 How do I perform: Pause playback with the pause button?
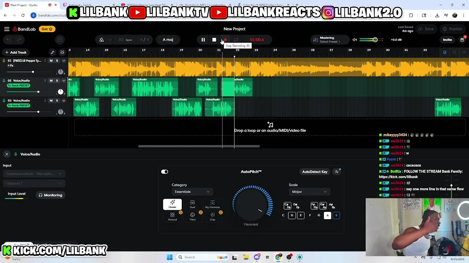[x=203, y=39]
